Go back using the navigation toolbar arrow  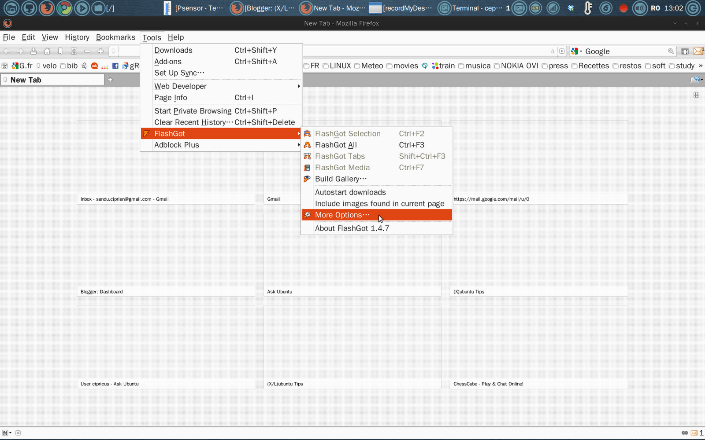[7, 51]
